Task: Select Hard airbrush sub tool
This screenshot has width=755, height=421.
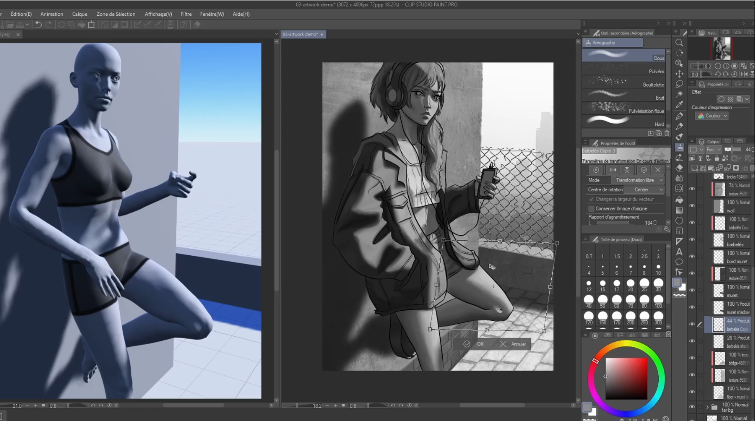Action: pos(624,121)
